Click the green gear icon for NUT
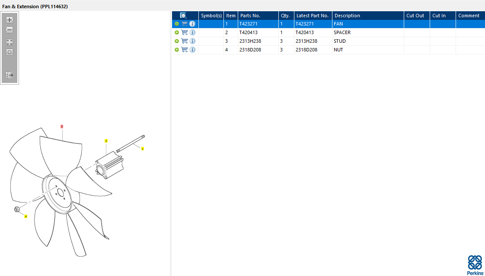Viewport: 485px width, 276px height. point(177,50)
